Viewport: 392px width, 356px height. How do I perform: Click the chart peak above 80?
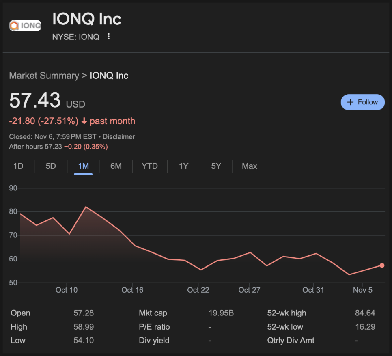pos(86,207)
